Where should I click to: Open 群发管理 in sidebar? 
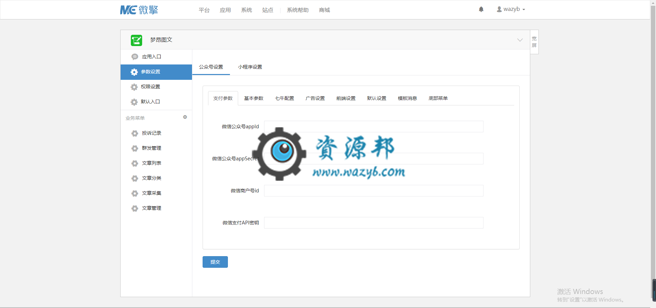156,148
